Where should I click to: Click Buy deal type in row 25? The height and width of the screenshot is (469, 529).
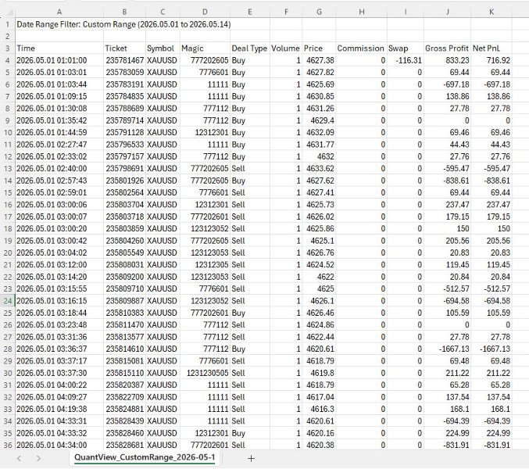click(250, 313)
